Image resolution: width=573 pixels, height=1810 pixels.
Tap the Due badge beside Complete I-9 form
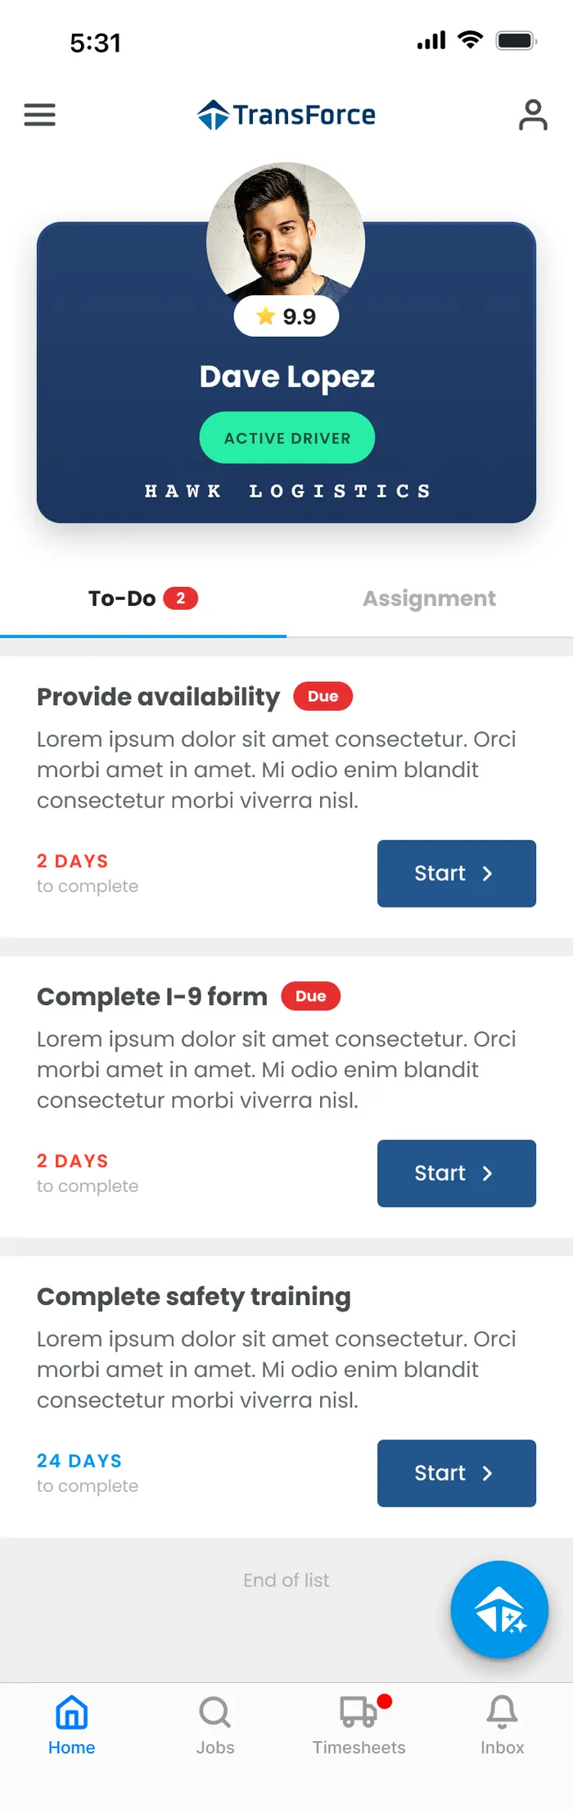coord(311,996)
